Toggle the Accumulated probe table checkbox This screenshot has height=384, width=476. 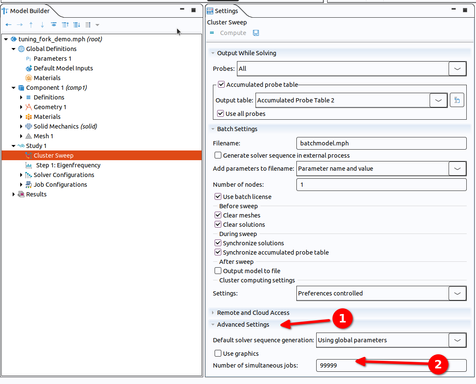click(x=221, y=84)
